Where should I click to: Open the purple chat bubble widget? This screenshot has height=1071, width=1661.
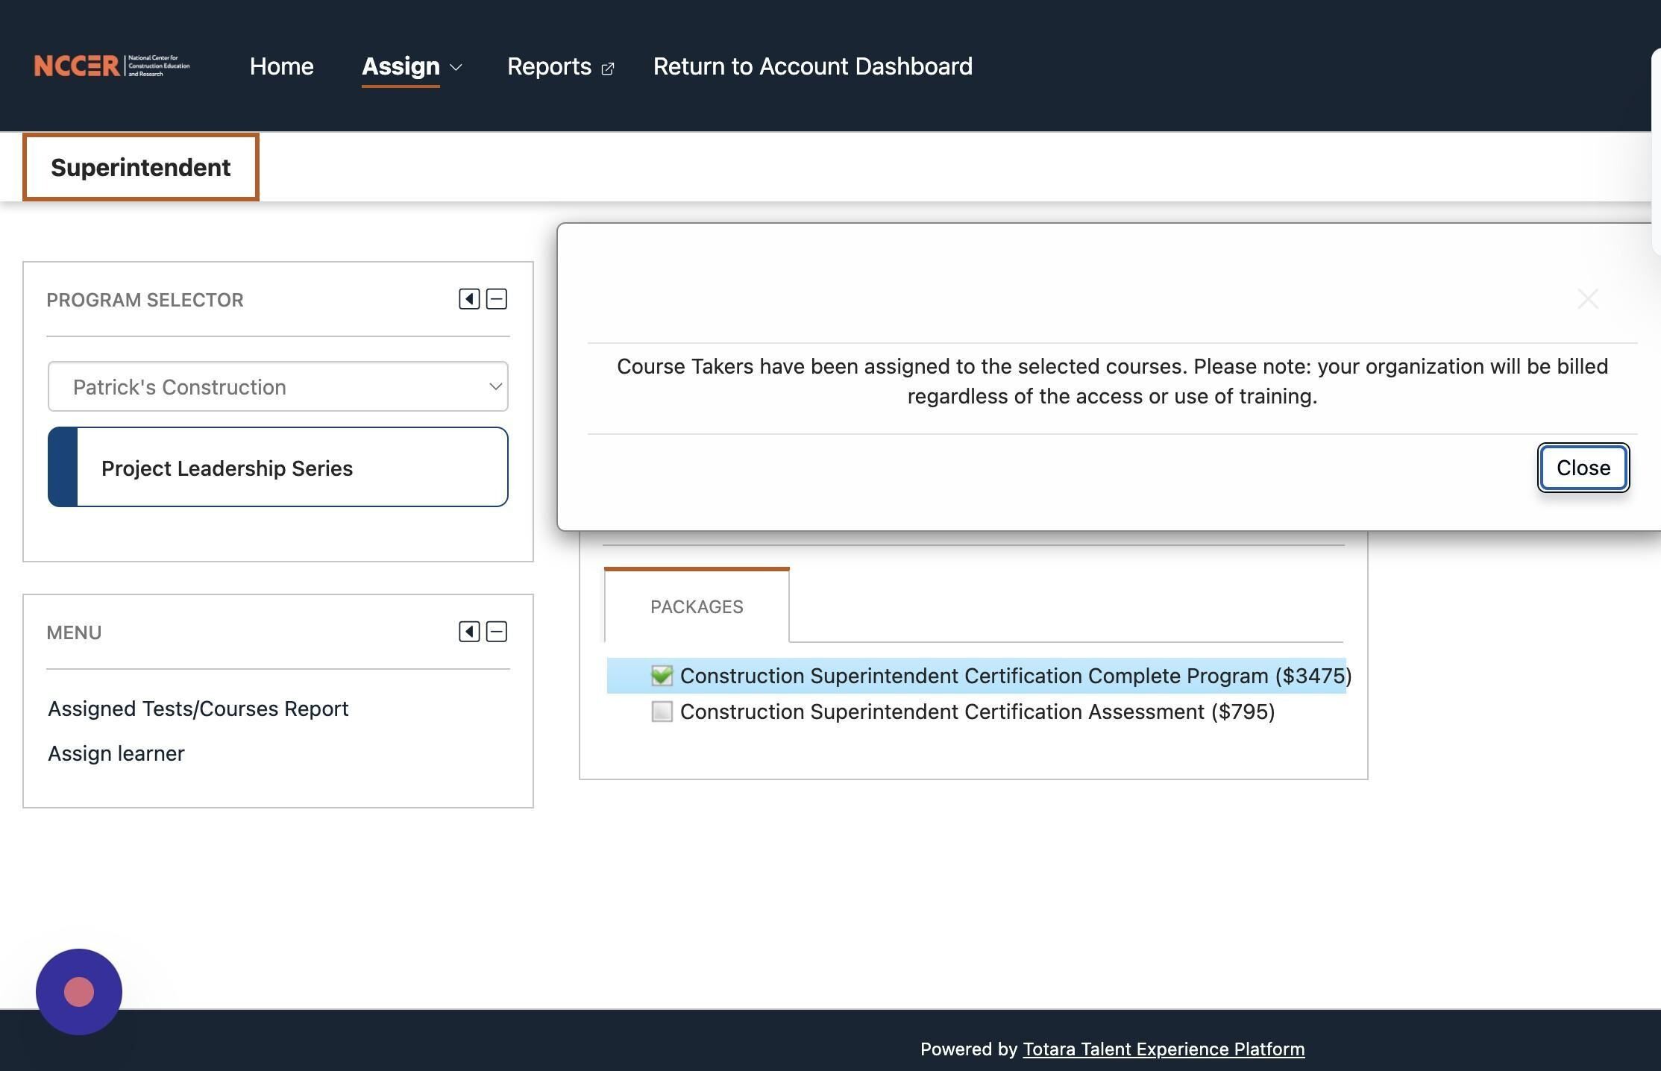79,991
